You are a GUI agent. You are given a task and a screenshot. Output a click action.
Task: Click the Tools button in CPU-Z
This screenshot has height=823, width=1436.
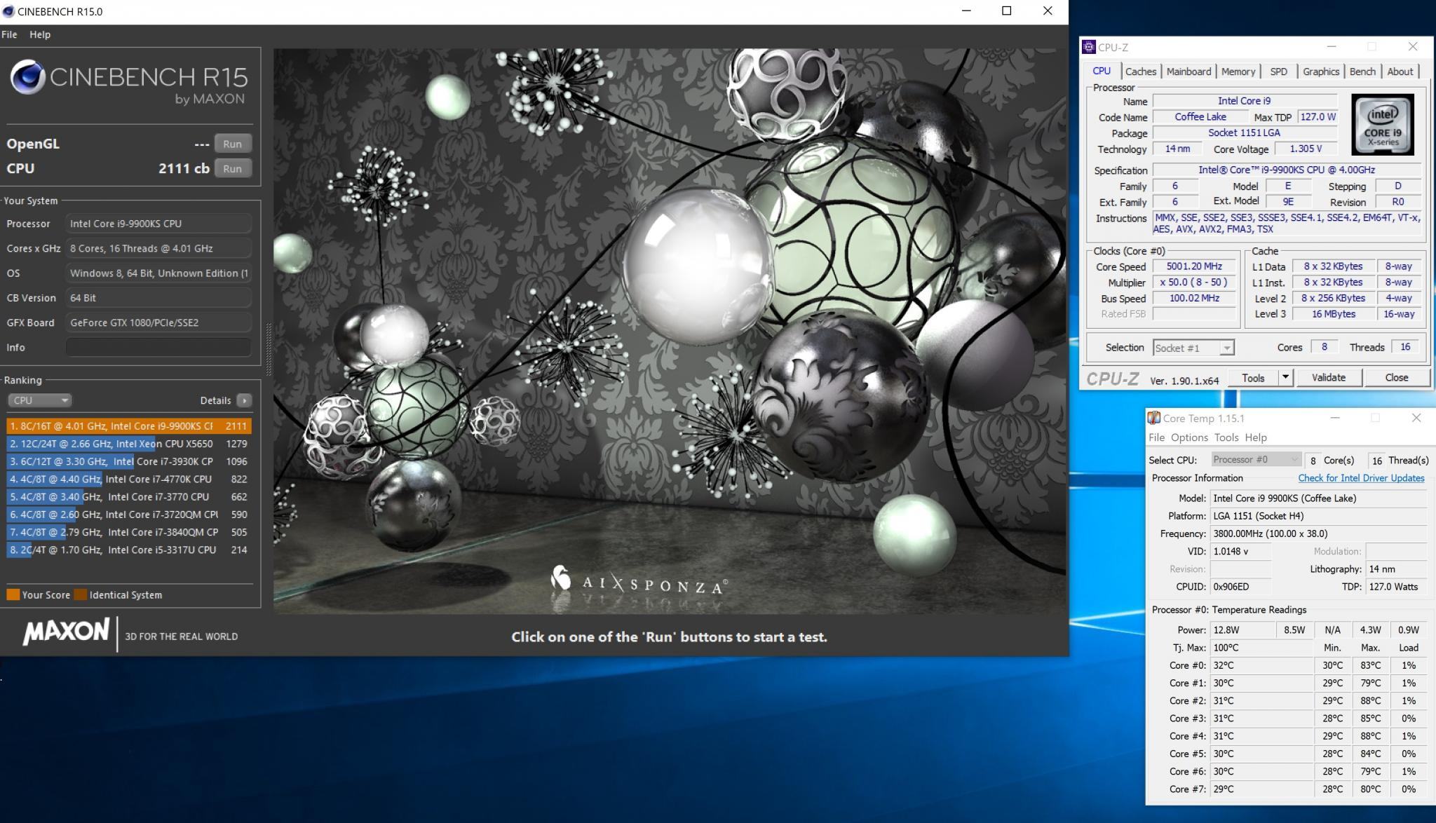pos(1253,378)
